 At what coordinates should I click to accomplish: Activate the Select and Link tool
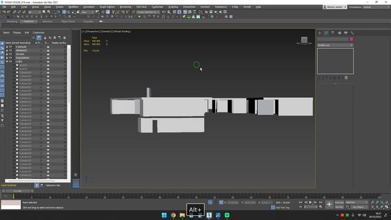[x=14, y=12]
